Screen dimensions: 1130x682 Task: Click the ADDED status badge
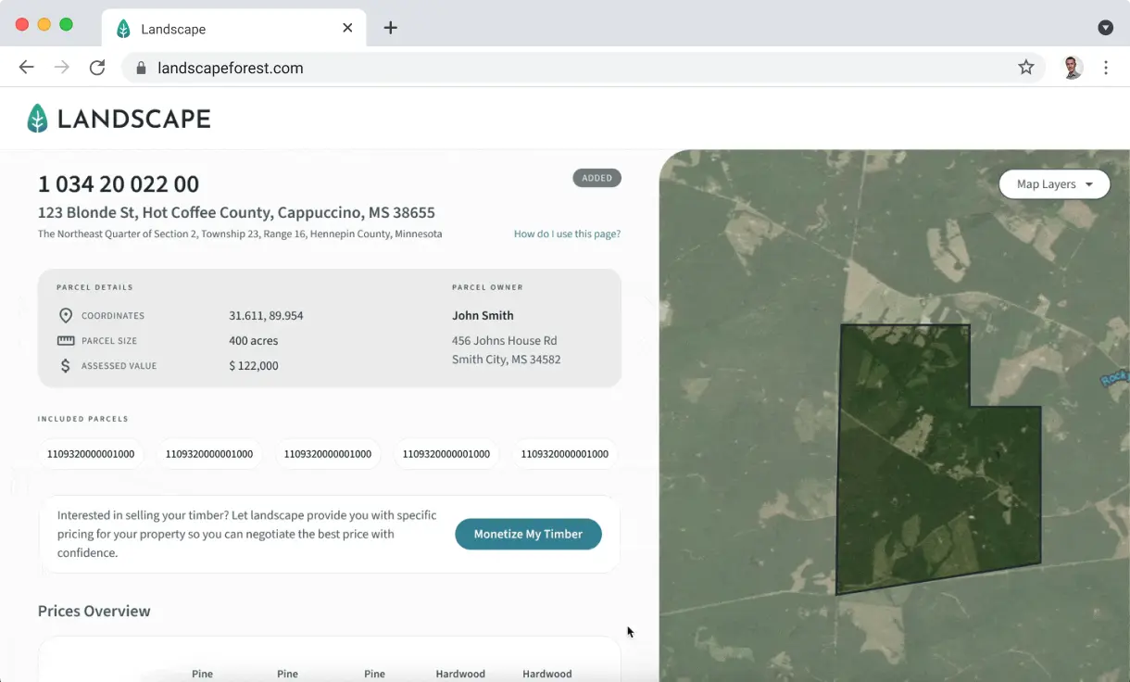pyautogui.click(x=596, y=178)
